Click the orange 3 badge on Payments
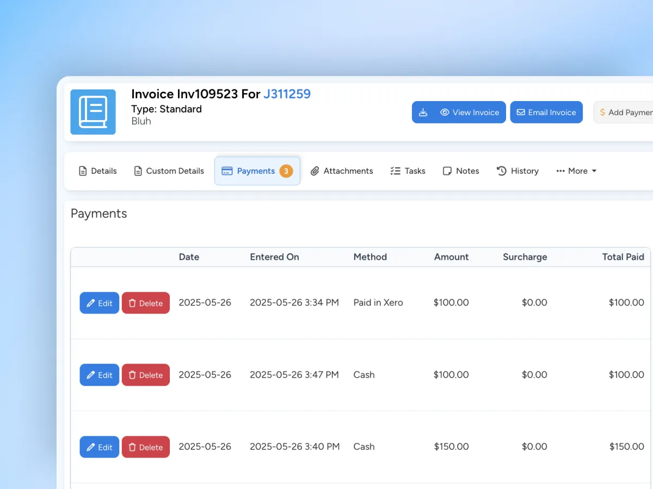 click(286, 171)
